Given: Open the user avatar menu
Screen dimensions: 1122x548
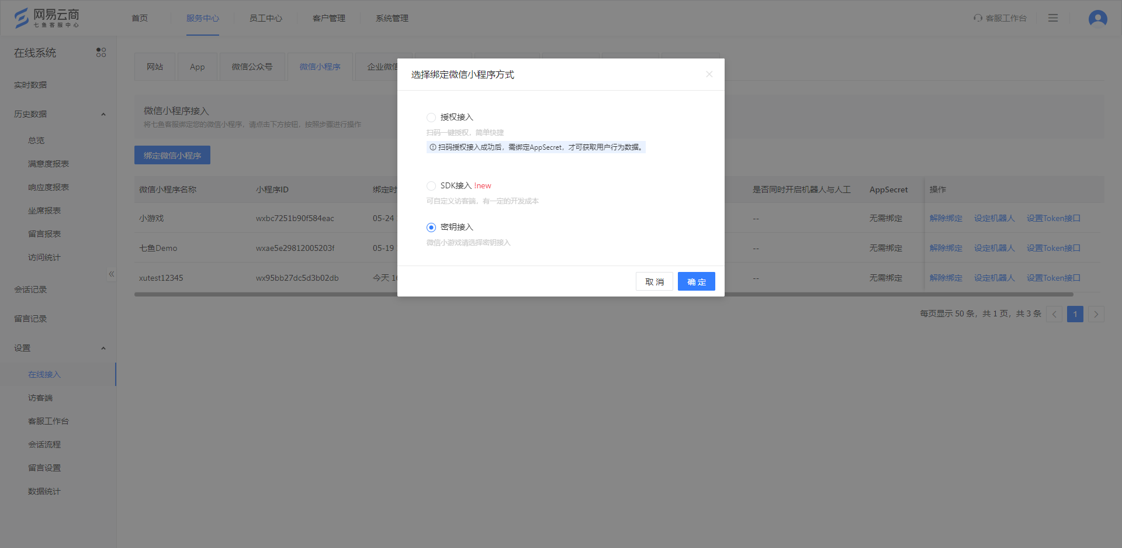Looking at the screenshot, I should point(1097,18).
